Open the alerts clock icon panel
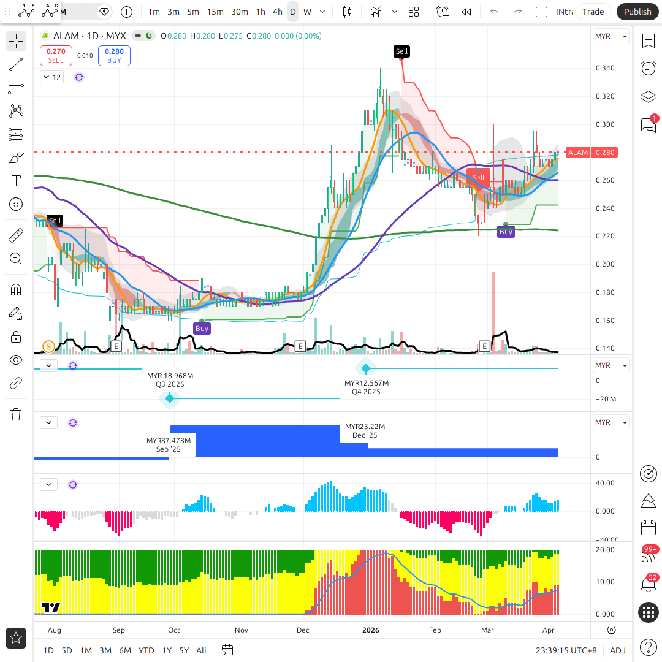This screenshot has width=662, height=662. click(x=648, y=68)
